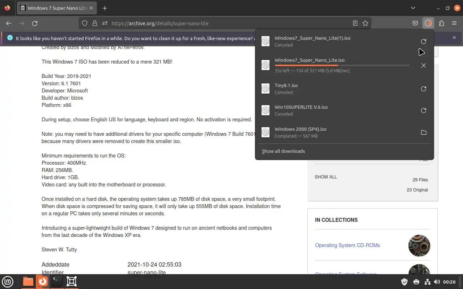
Task: Toggle reader view in address bar
Action: [355, 23]
